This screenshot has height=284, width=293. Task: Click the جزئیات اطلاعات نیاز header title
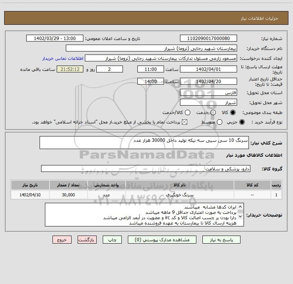click(x=260, y=18)
